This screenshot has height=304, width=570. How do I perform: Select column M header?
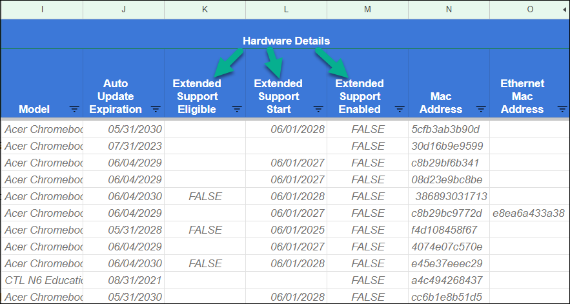click(x=367, y=9)
